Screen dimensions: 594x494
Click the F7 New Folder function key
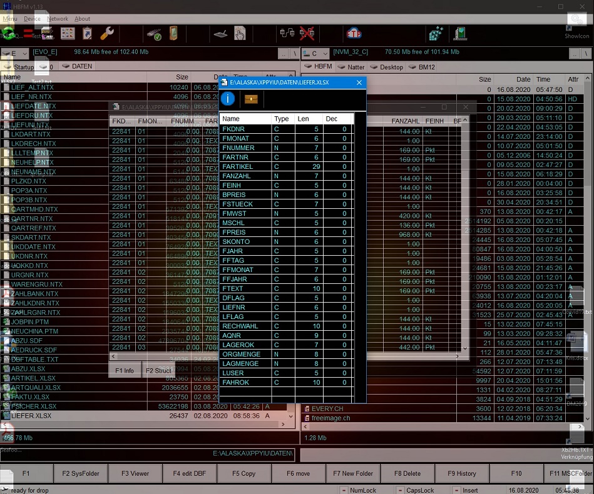pyautogui.click(x=352, y=473)
